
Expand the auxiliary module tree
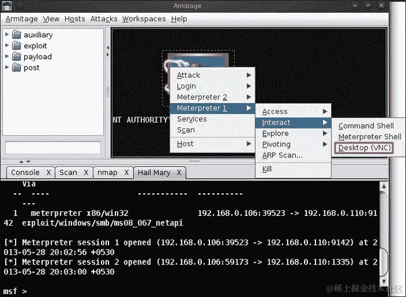click(7, 34)
